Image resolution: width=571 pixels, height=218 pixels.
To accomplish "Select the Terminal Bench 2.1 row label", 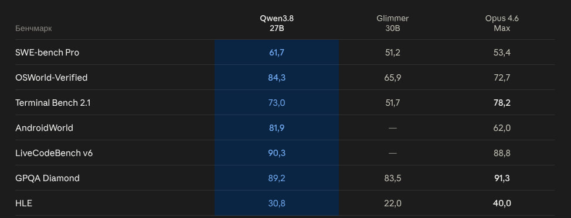I will coord(53,103).
